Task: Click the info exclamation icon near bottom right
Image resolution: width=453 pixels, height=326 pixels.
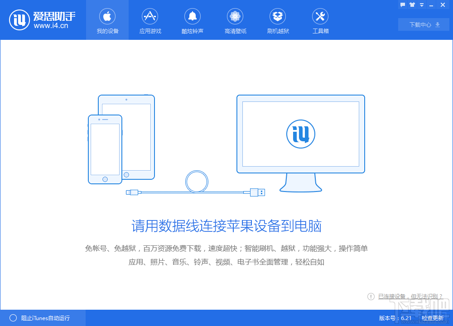Action: (371, 296)
